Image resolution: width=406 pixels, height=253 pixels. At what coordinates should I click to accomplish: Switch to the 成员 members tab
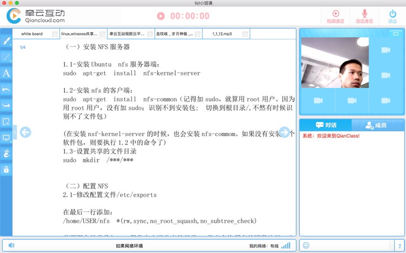378,125
